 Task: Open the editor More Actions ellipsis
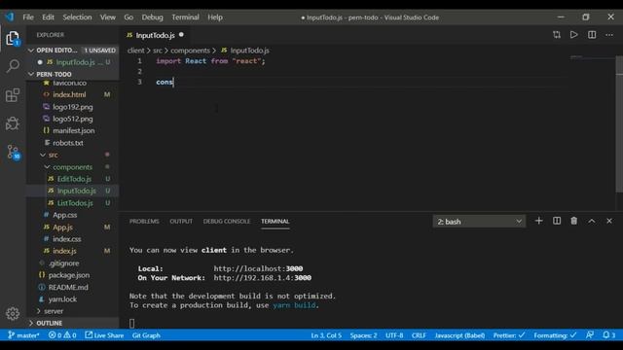[609, 35]
